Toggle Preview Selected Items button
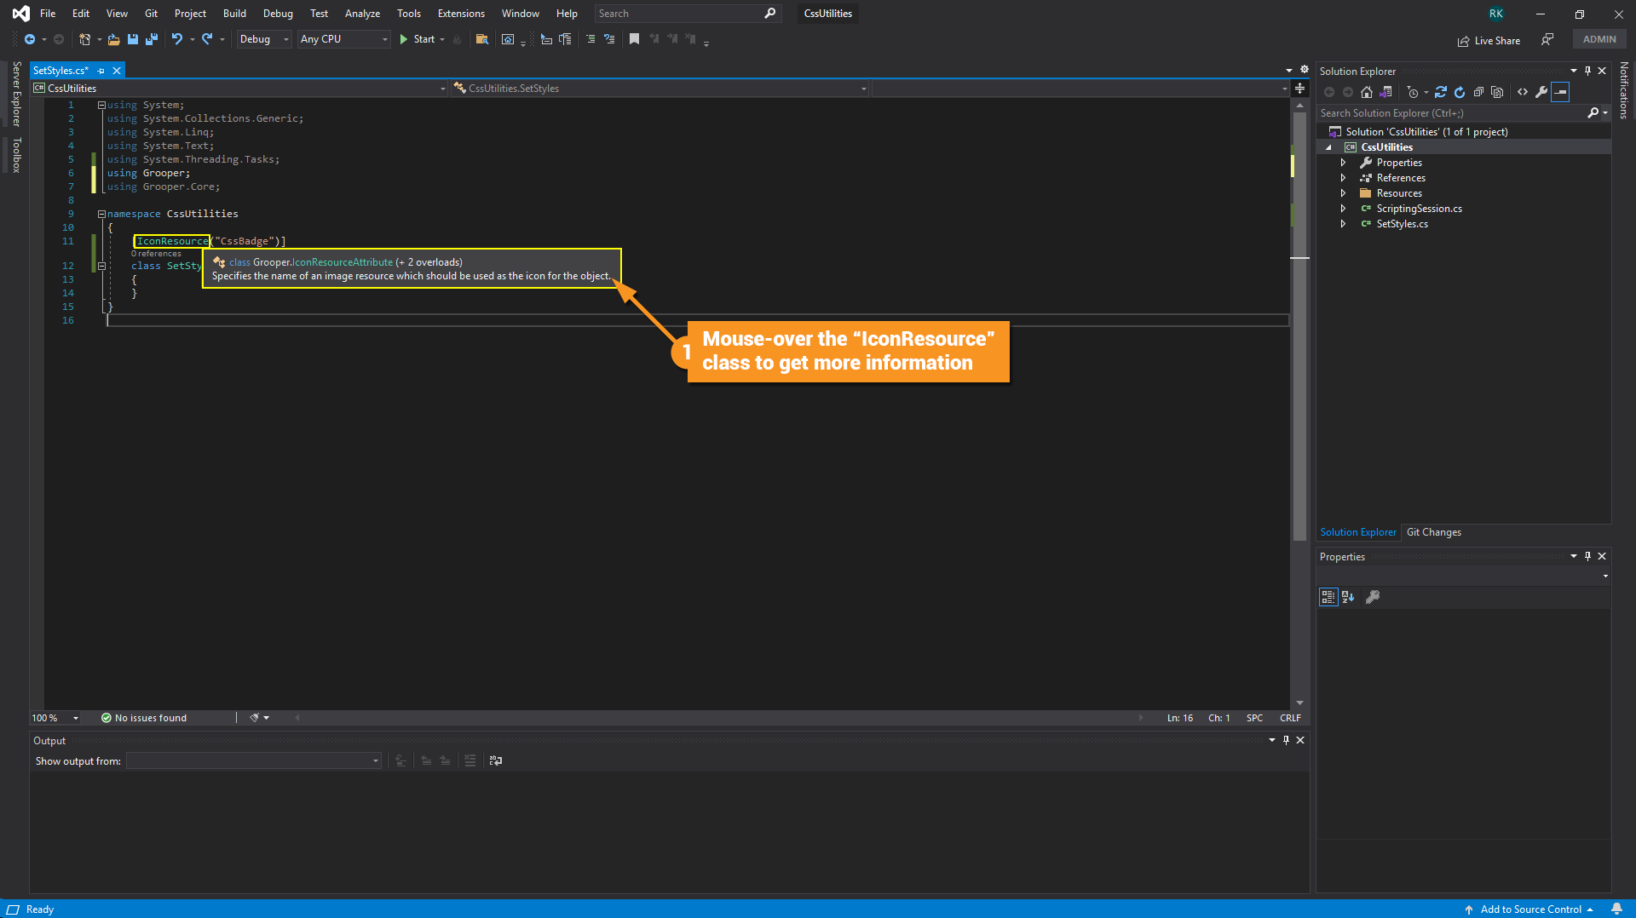1636x918 pixels. [x=1560, y=92]
